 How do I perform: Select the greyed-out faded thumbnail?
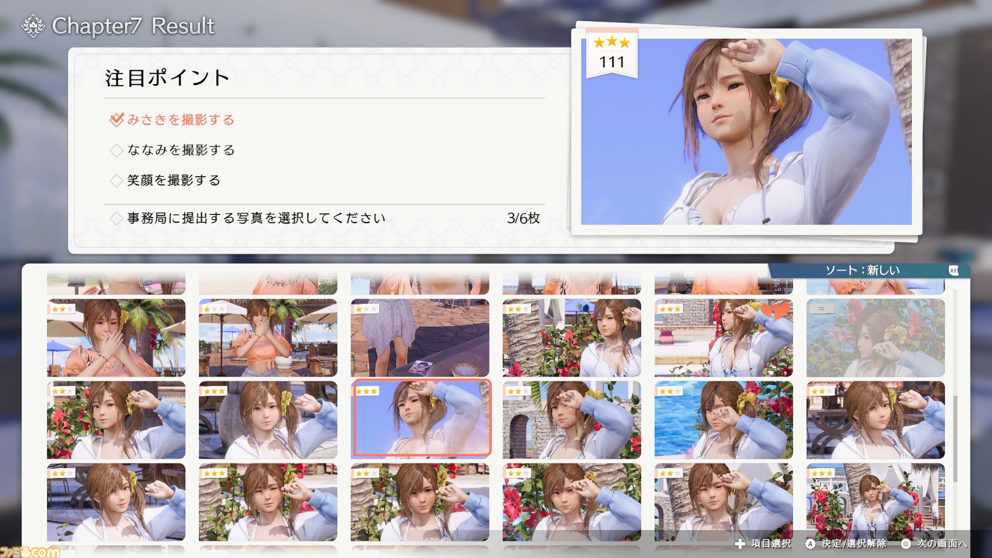876,338
